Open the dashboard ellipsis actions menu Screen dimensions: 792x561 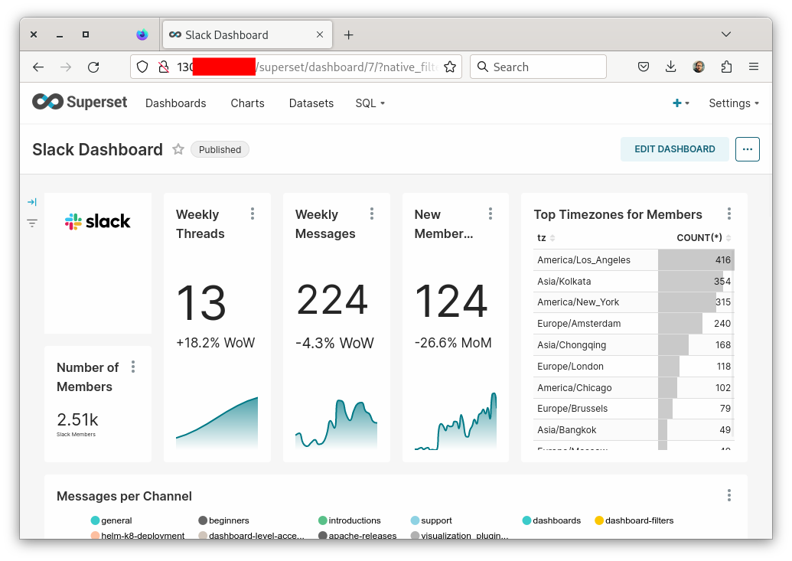747,149
